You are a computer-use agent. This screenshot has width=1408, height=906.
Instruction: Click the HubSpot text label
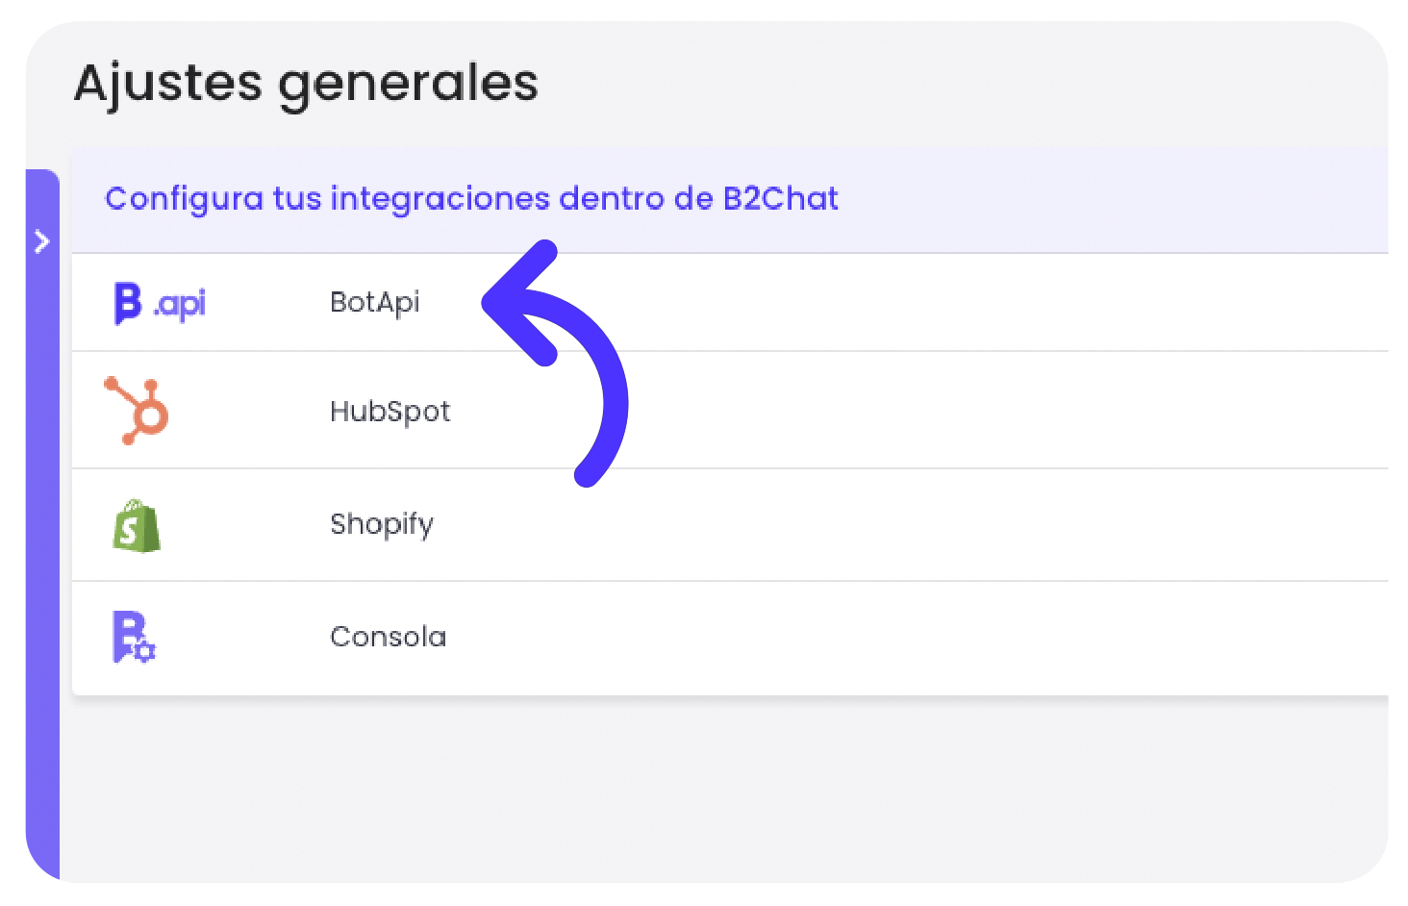tap(390, 412)
